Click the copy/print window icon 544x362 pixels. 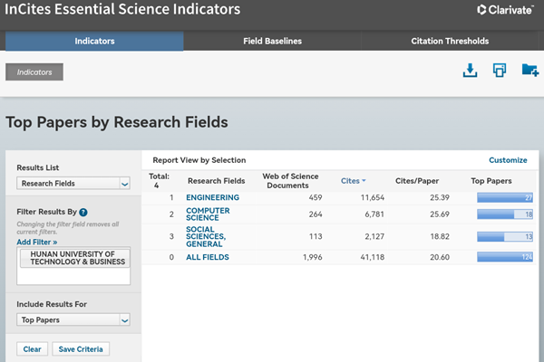500,71
